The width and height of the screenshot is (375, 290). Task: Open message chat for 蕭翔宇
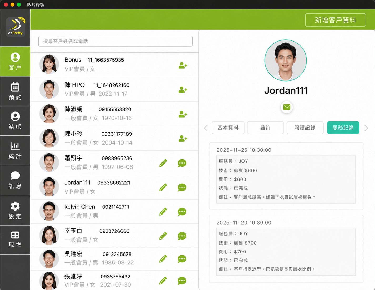pos(182,163)
